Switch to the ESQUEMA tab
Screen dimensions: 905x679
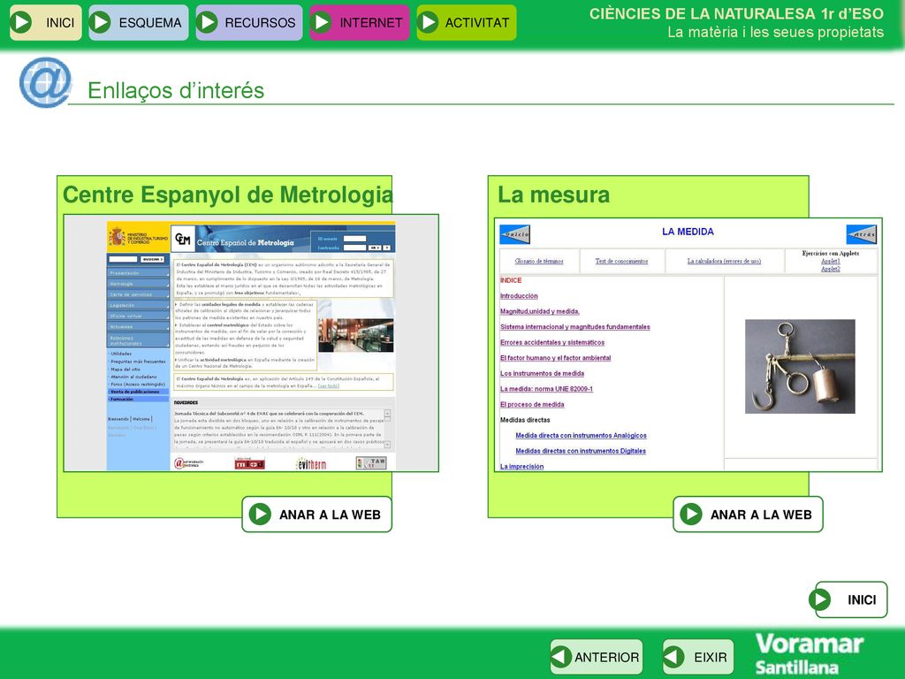139,22
